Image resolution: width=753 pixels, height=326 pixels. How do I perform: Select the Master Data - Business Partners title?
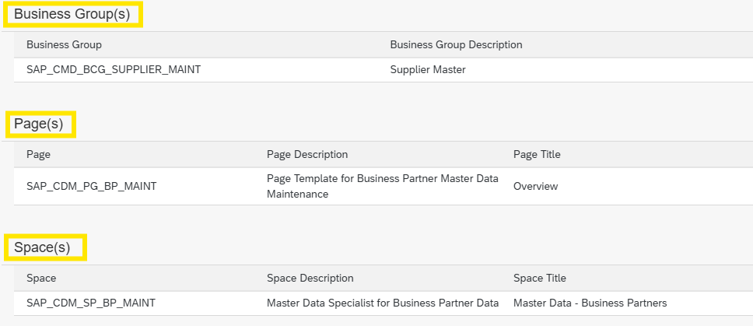pos(590,303)
